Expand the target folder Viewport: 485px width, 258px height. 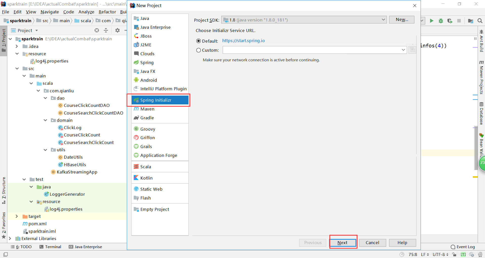[x=17, y=216]
